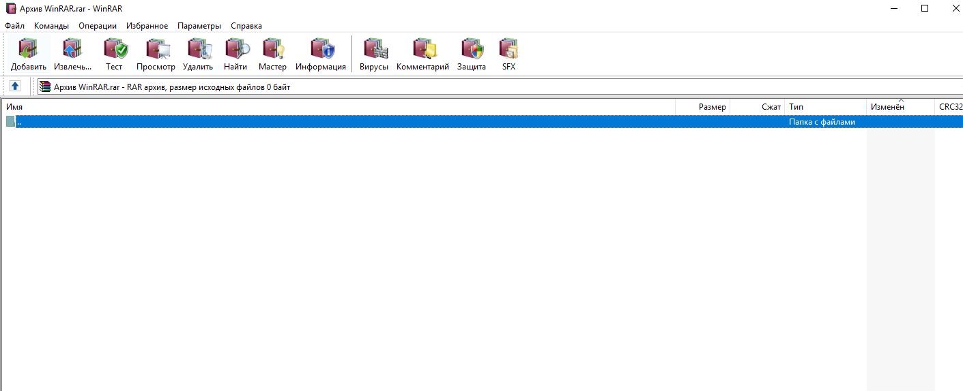Close the WinRAR window
This screenshot has width=963, height=391.
(955, 9)
